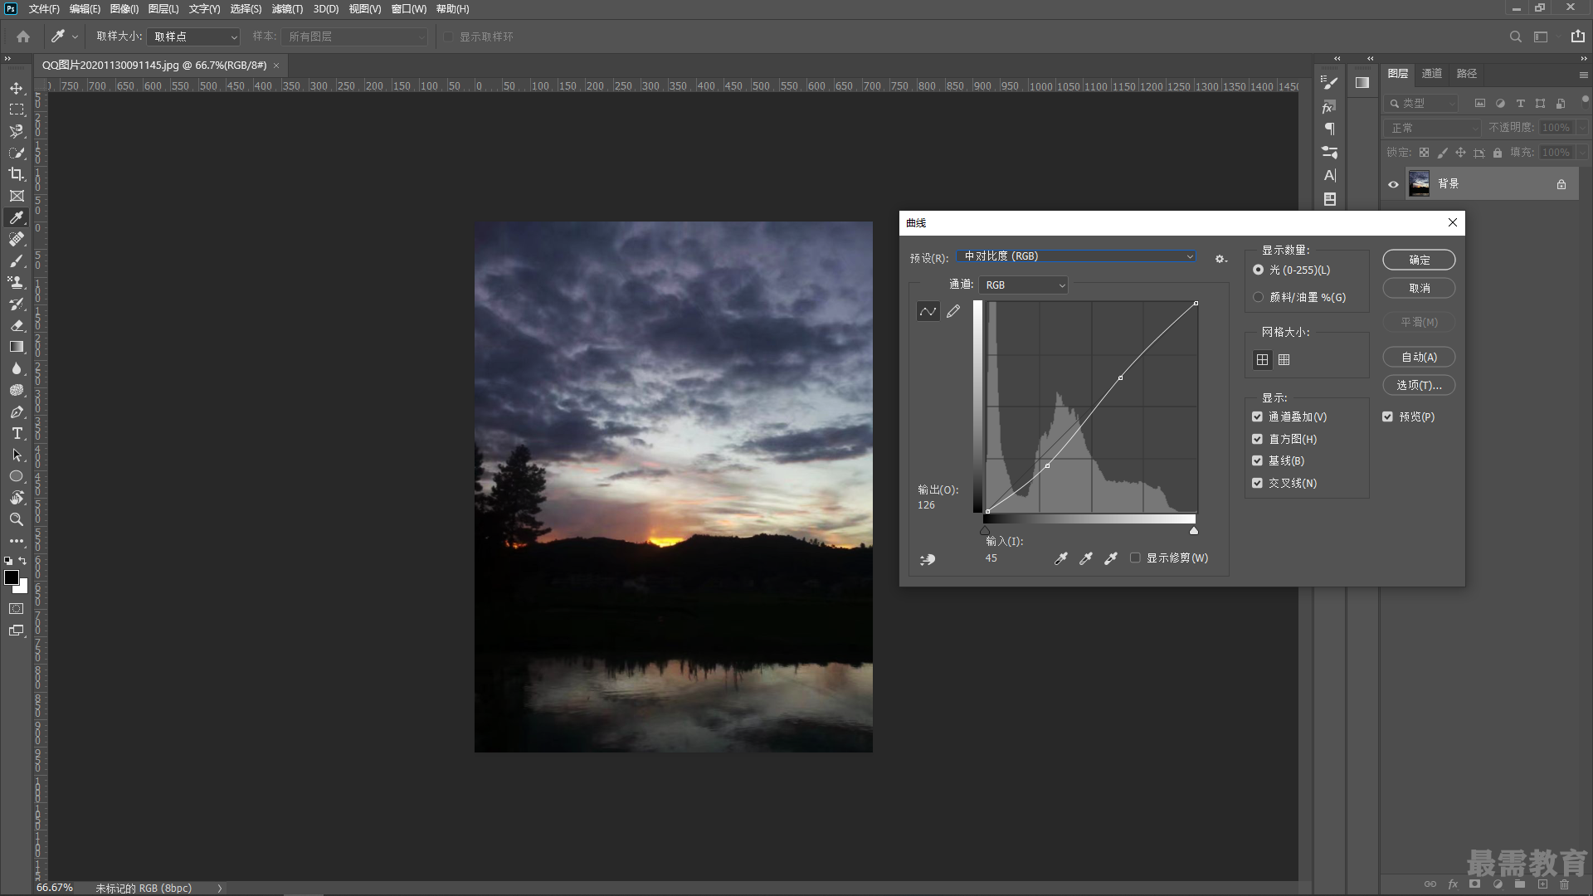
Task: Toggle Intersection Line checkbox
Action: pos(1257,483)
